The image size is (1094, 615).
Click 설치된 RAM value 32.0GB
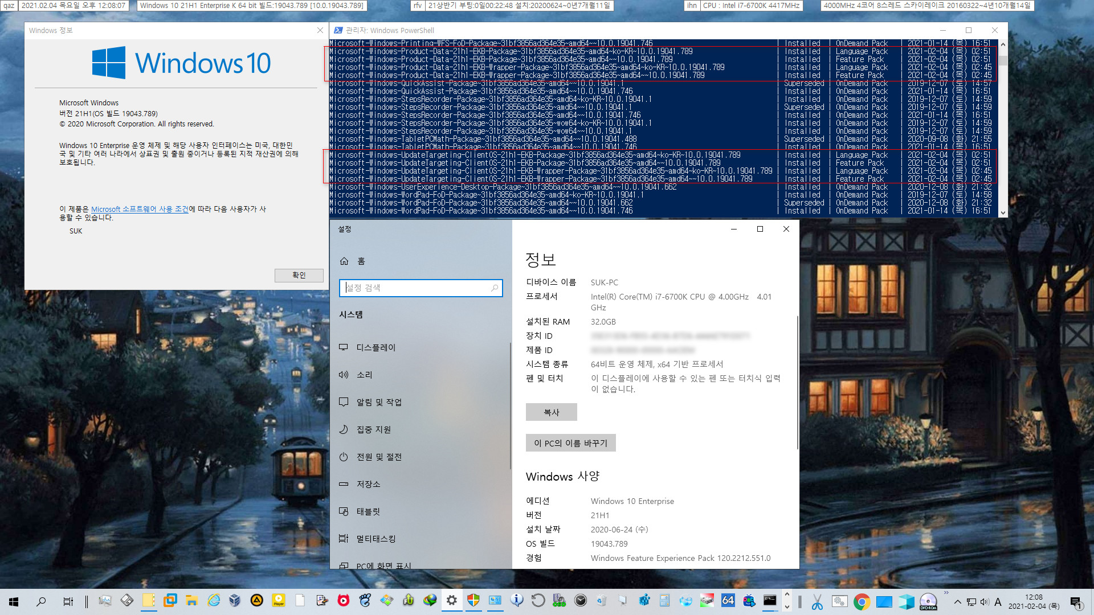pos(603,322)
